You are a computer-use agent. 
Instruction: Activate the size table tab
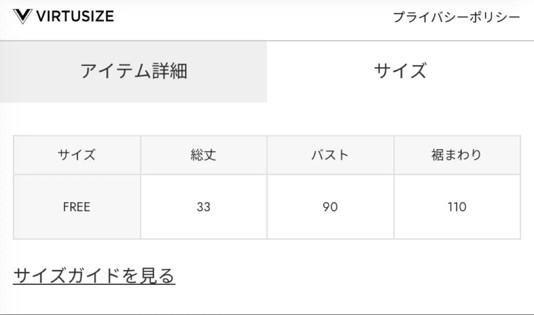[400, 71]
